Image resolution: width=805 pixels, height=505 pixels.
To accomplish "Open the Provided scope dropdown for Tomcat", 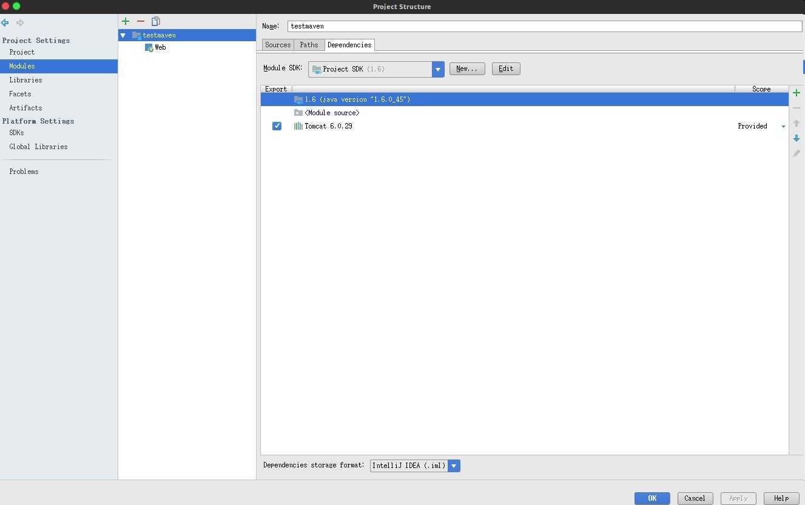I will [x=783, y=126].
